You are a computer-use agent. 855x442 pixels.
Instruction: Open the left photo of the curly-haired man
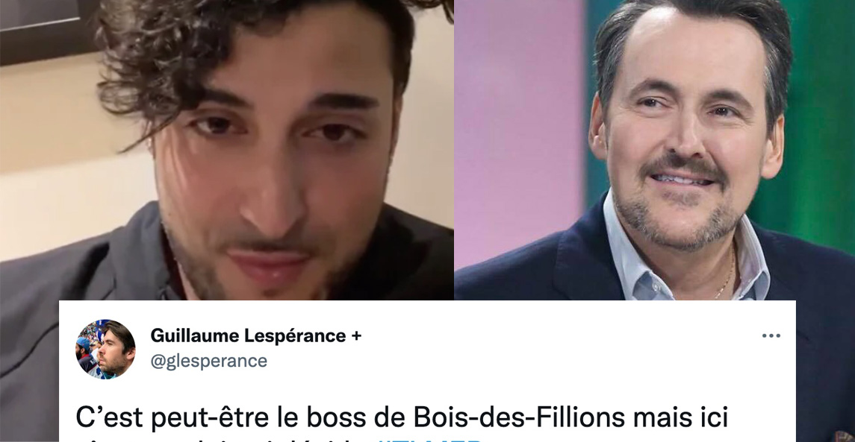click(x=227, y=150)
